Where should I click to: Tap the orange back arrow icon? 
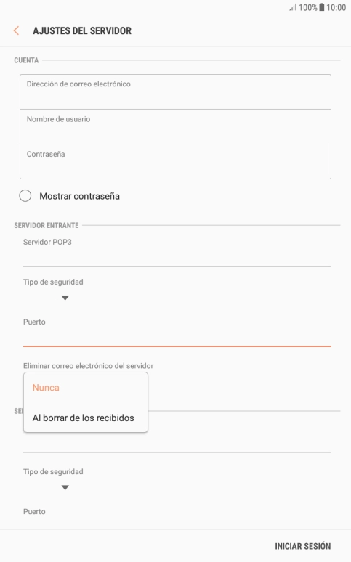pyautogui.click(x=16, y=30)
